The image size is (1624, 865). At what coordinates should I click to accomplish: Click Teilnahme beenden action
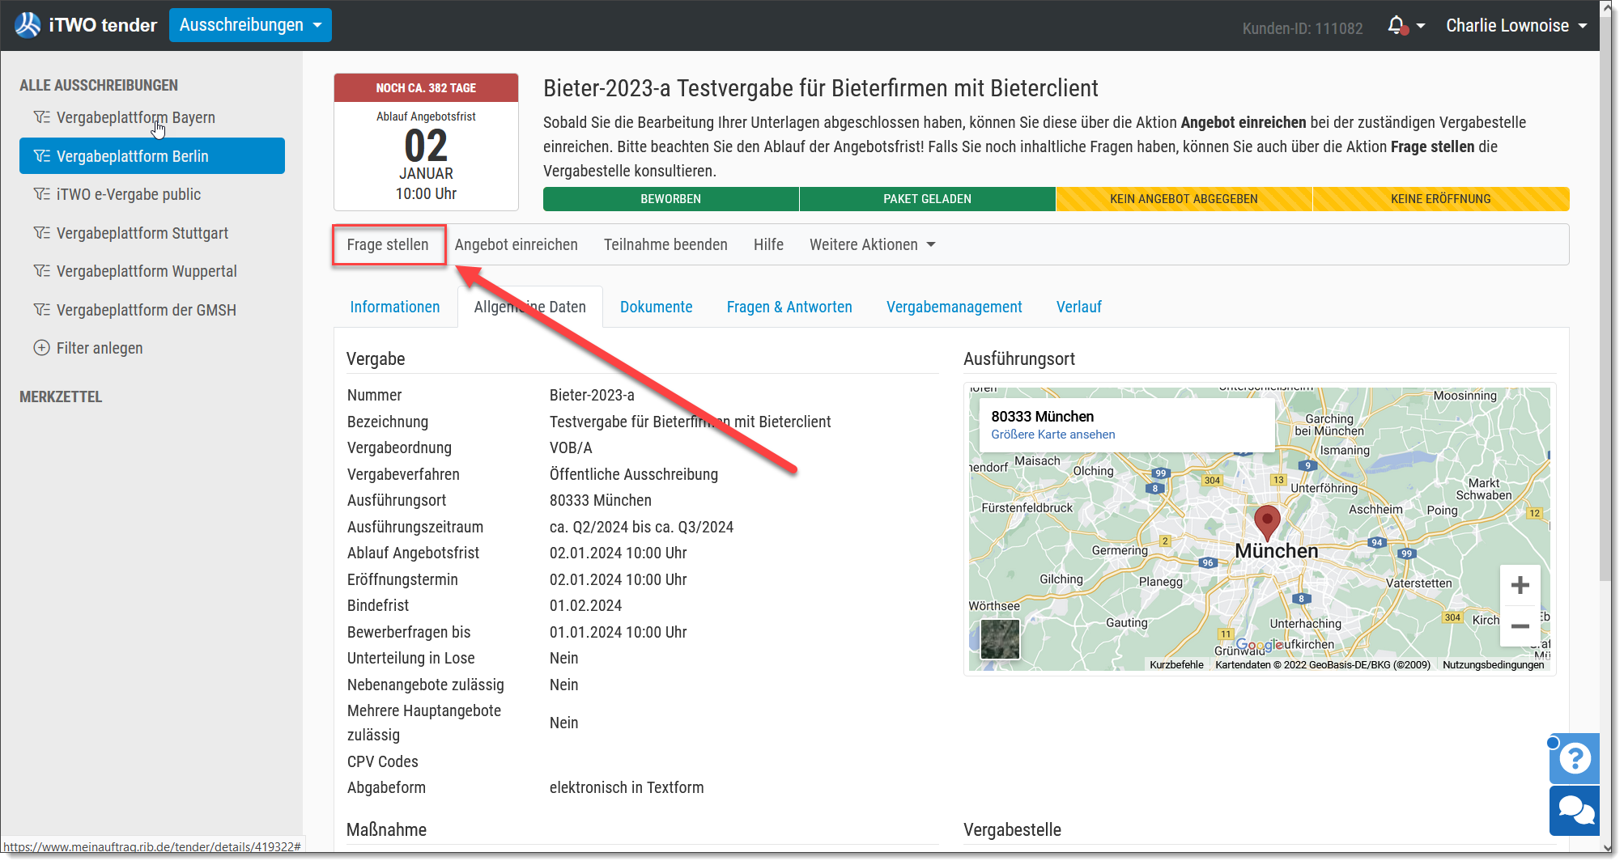coord(665,244)
